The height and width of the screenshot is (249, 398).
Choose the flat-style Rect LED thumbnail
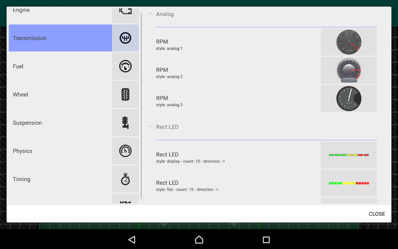tap(349, 183)
